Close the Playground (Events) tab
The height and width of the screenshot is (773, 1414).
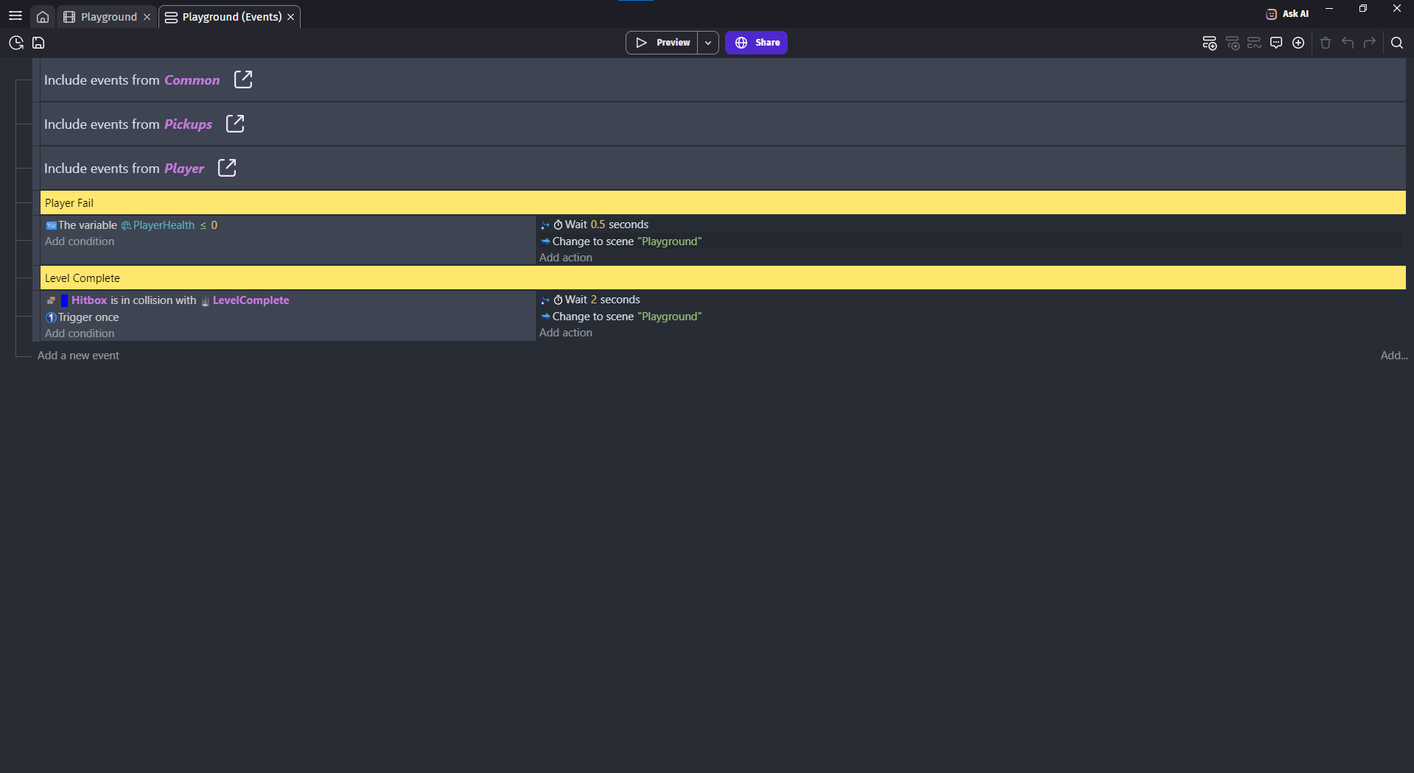291,17
